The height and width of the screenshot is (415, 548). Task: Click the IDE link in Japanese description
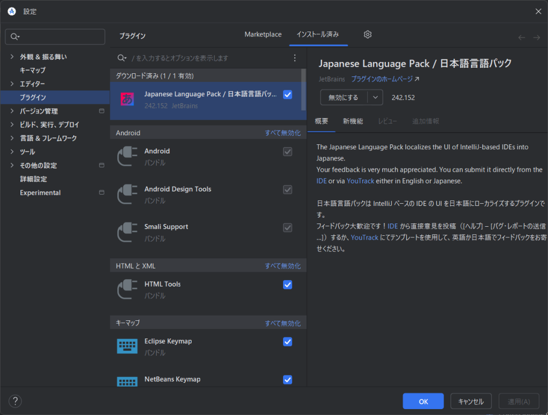point(392,226)
